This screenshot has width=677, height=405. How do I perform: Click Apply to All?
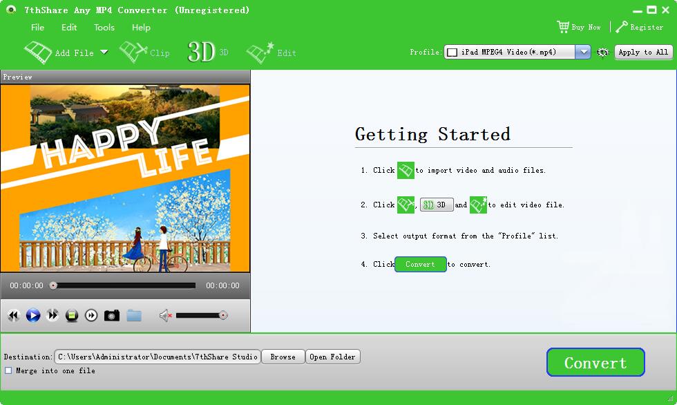pyautogui.click(x=643, y=52)
